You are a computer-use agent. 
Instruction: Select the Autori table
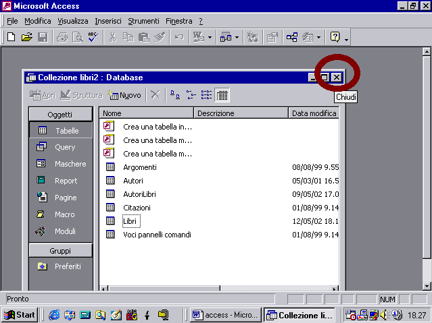pyautogui.click(x=133, y=181)
